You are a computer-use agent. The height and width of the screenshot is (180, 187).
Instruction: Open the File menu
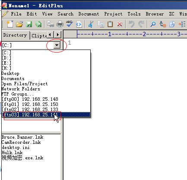16,14
